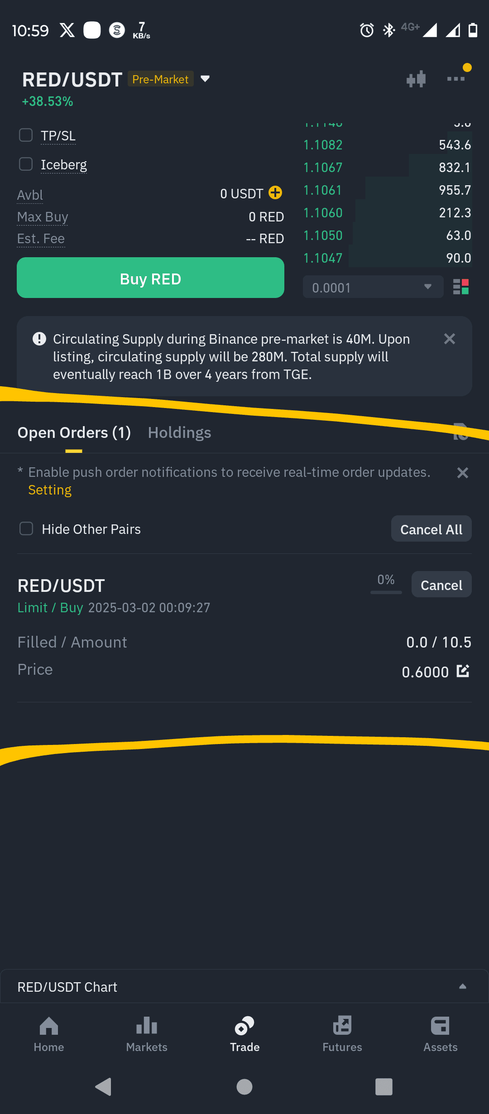Click the Cancel All orders button
489x1114 pixels.
[x=431, y=529]
